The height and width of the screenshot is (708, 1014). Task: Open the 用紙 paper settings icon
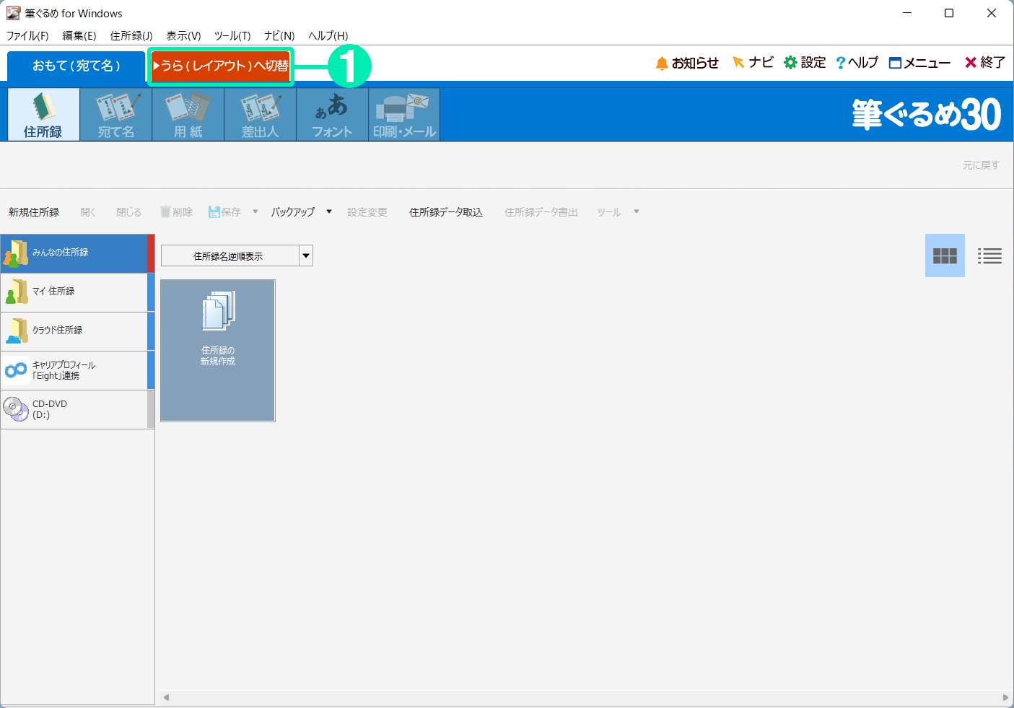click(188, 115)
